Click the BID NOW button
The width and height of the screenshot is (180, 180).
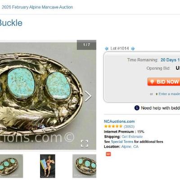[x=164, y=82]
